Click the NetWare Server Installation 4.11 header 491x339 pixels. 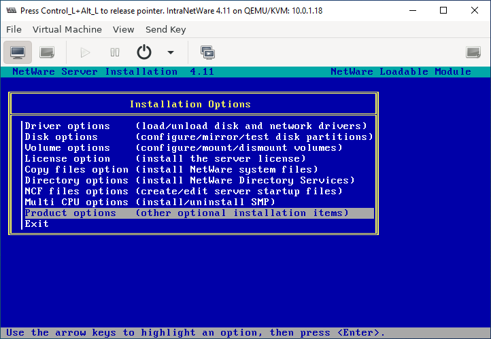(113, 71)
